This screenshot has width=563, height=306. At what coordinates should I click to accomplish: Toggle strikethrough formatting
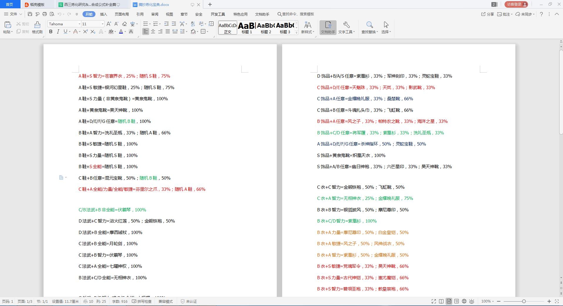75,31
